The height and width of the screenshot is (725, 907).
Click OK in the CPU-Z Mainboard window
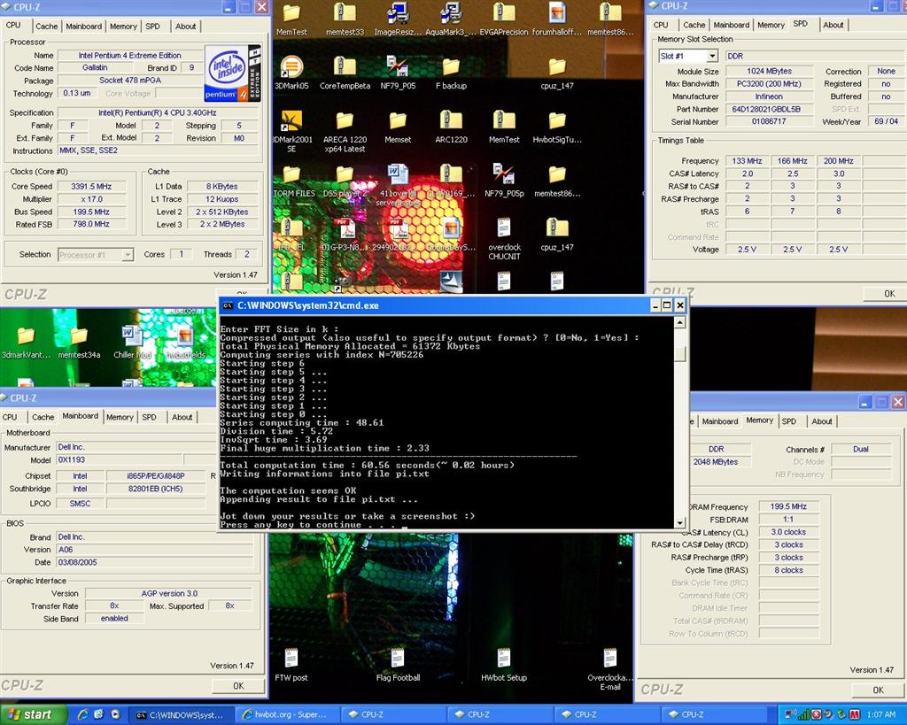(x=238, y=686)
